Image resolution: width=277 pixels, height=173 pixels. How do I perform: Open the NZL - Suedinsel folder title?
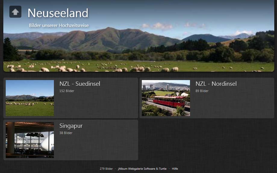pos(80,84)
